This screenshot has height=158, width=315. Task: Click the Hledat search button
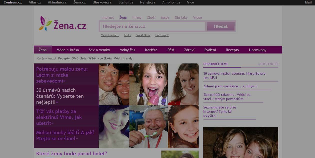pyautogui.click(x=221, y=26)
